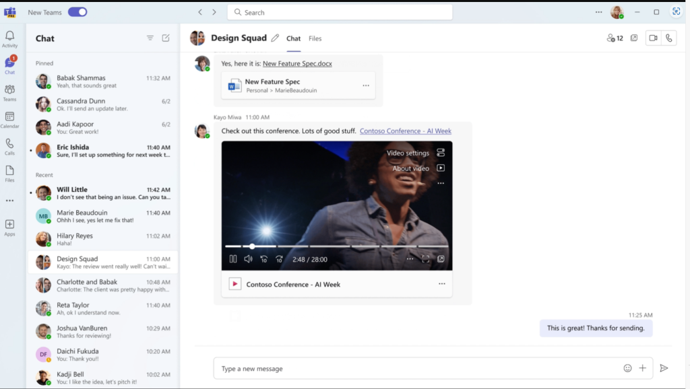Open chat with Joshua VanBuren

(103, 332)
